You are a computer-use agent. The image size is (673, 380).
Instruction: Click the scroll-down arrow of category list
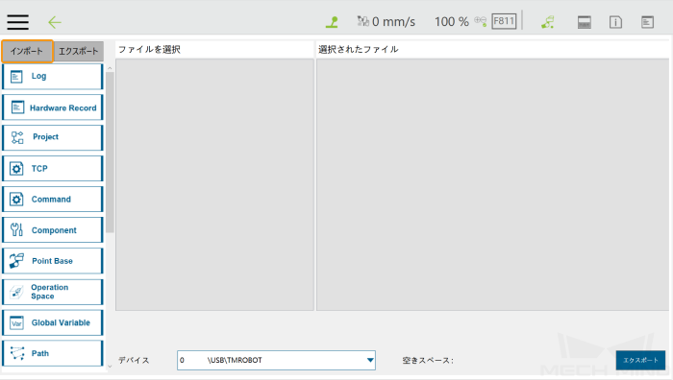click(x=110, y=367)
